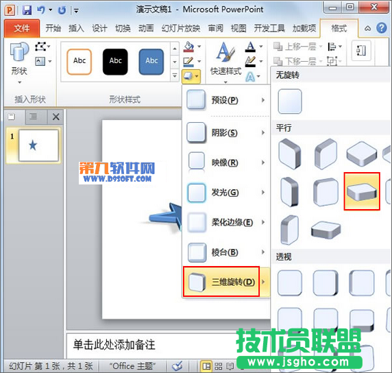This screenshot has height=373, width=392.
Task: Open the 三维旋转(D) 3-D rotation submenu
Action: pyautogui.click(x=226, y=282)
